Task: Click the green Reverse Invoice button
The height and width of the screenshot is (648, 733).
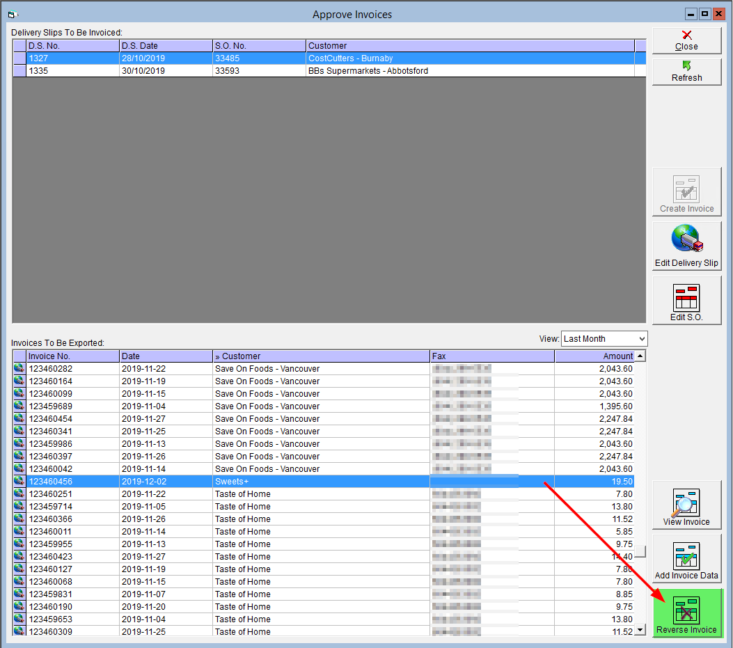Action: (686, 613)
